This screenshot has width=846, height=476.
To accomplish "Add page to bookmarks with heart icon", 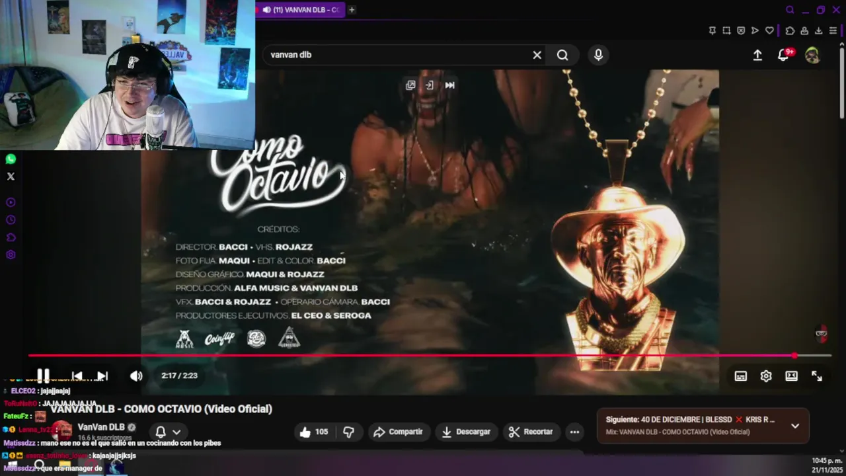I will [x=769, y=30].
